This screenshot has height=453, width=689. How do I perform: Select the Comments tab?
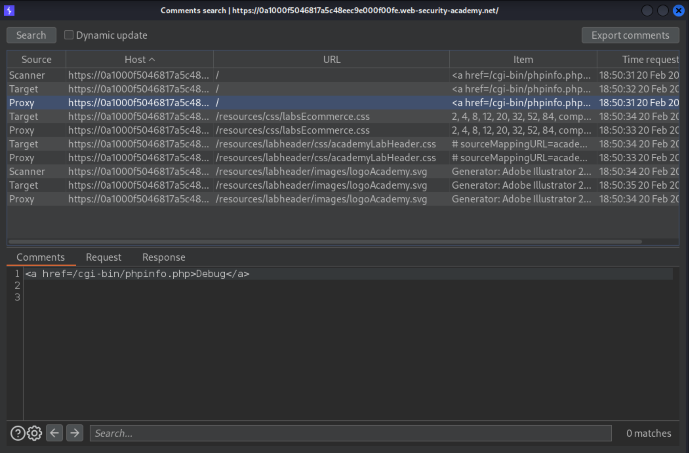(40, 257)
